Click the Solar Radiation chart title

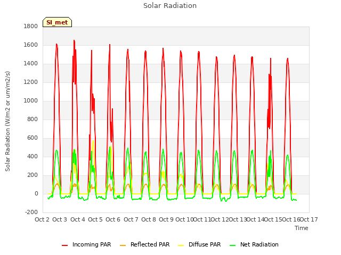(x=170, y=6)
